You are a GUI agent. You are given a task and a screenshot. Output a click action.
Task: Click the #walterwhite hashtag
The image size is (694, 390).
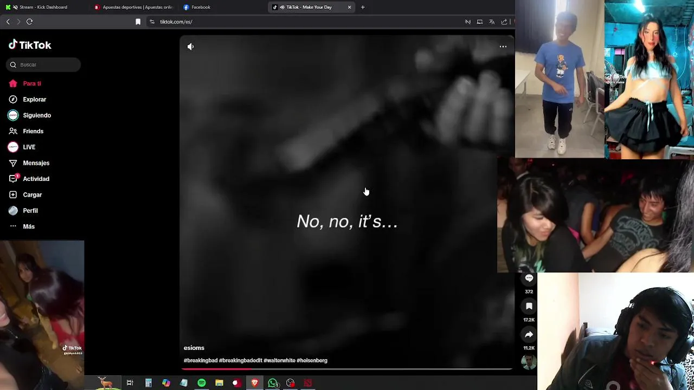pyautogui.click(x=279, y=360)
